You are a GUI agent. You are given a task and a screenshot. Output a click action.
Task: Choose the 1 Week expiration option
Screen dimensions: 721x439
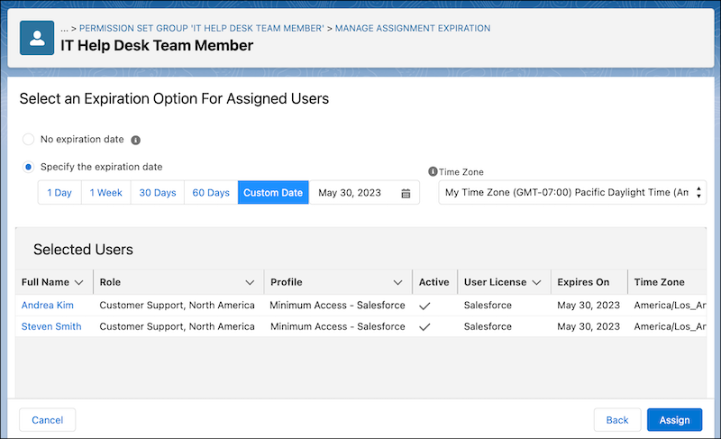pos(106,193)
